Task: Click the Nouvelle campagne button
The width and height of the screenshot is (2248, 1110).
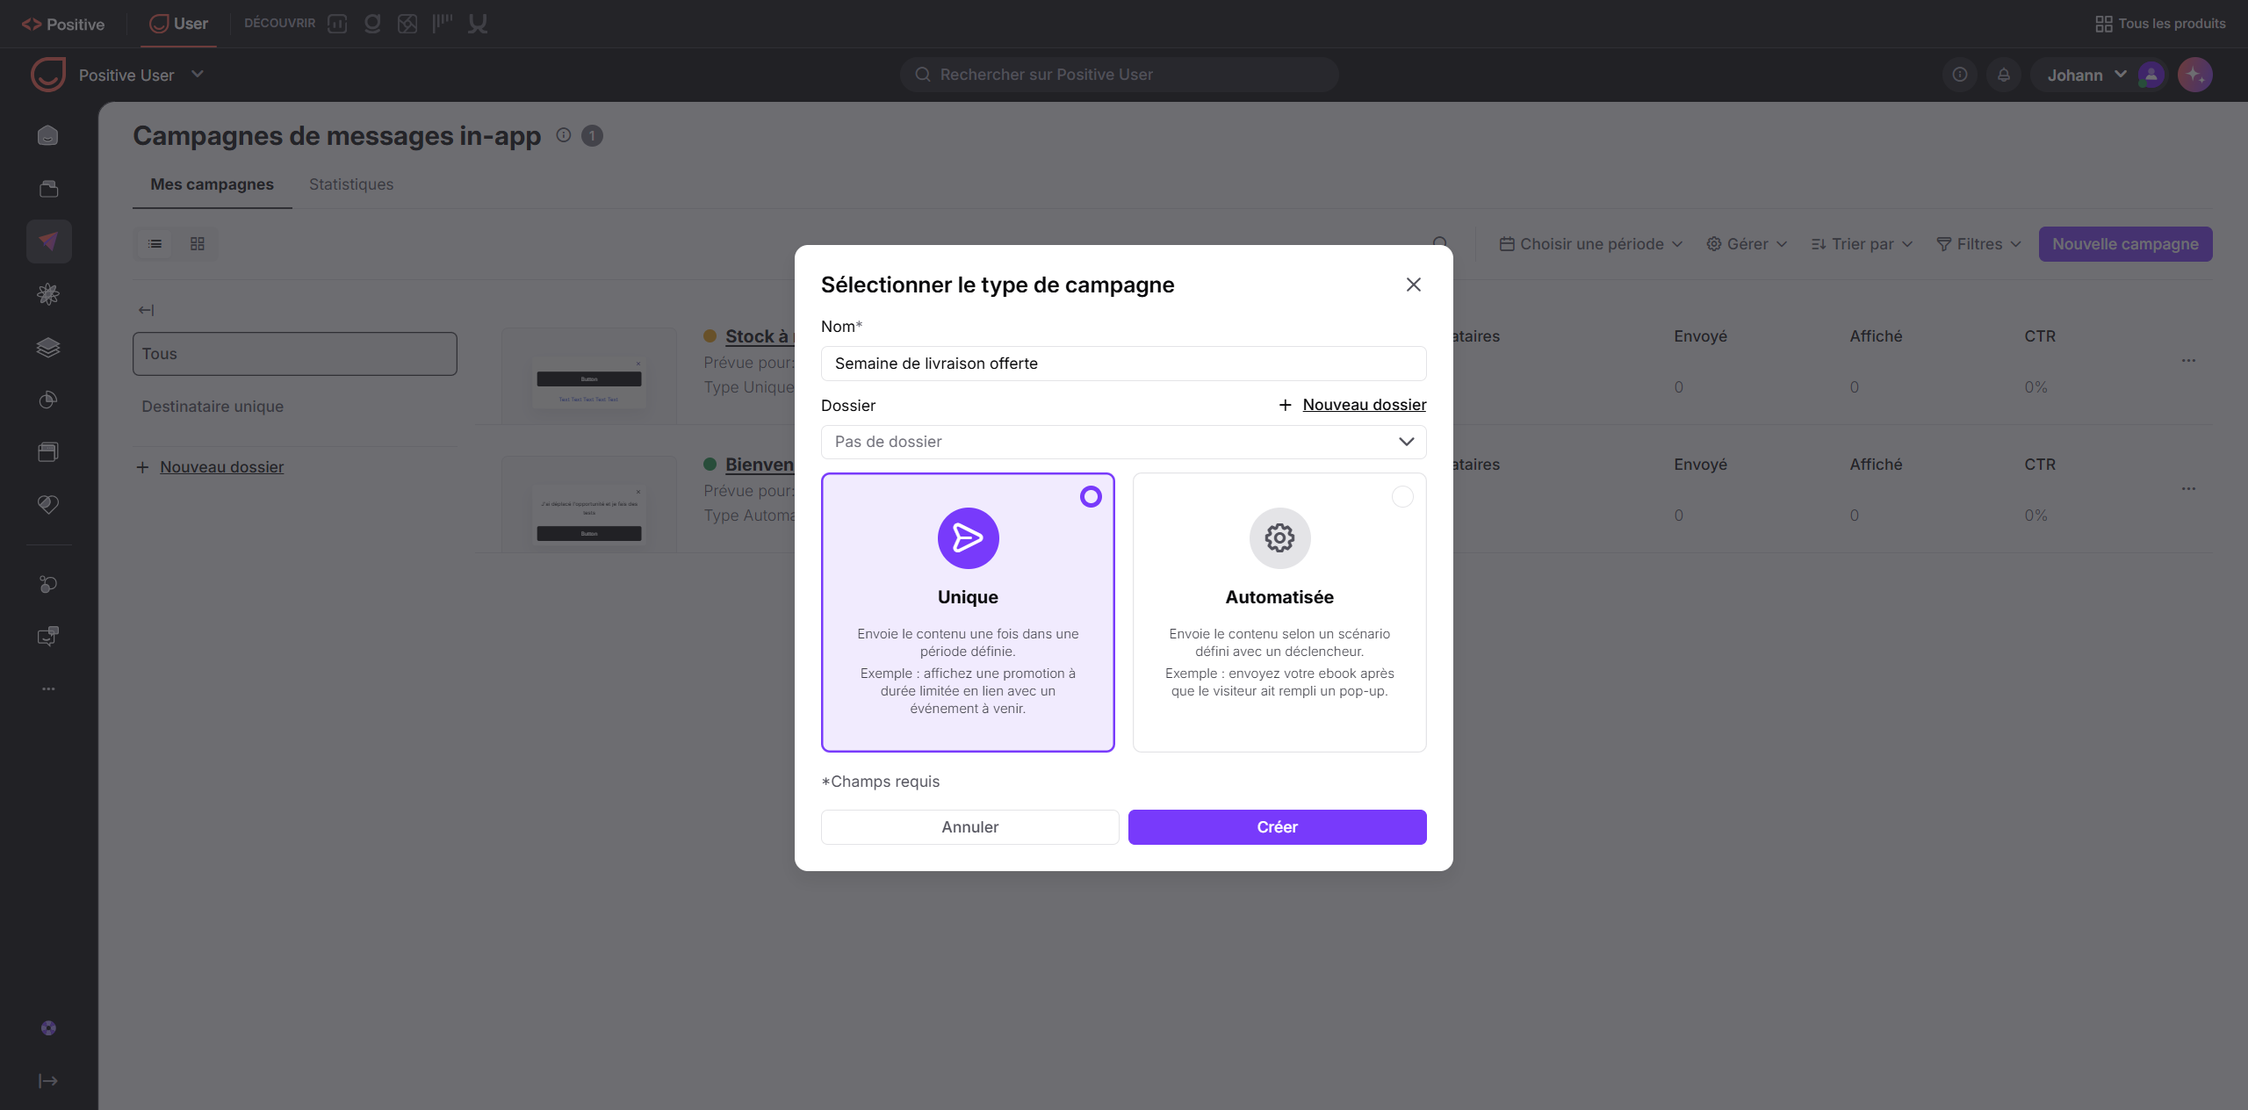Action: pos(2125,244)
